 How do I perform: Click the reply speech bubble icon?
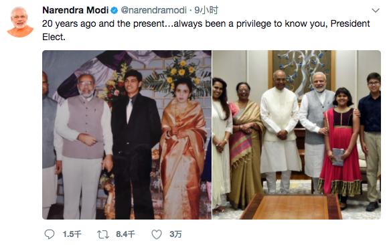tap(50, 234)
